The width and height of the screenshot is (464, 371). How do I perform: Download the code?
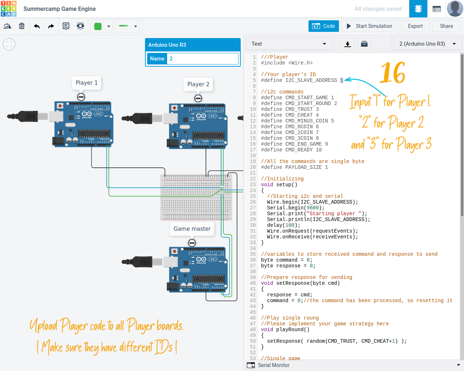point(347,44)
